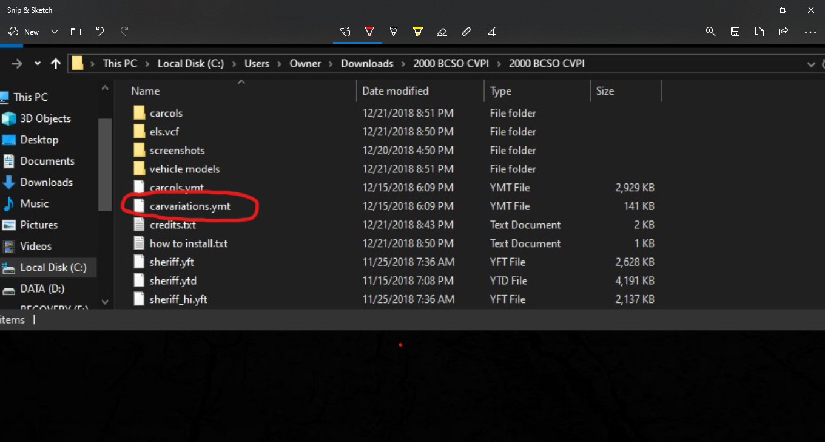
Task: Expand the chevron after Users breadcrumb
Action: pos(279,63)
